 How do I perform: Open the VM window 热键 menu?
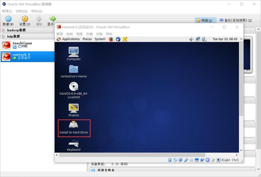click(89, 34)
